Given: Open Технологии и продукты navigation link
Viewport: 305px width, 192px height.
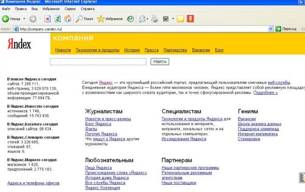Looking at the screenshot, I should tap(98, 50).
